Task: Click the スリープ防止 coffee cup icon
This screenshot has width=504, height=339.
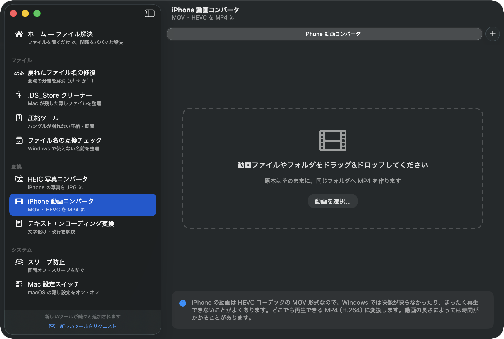Action: pos(19,262)
